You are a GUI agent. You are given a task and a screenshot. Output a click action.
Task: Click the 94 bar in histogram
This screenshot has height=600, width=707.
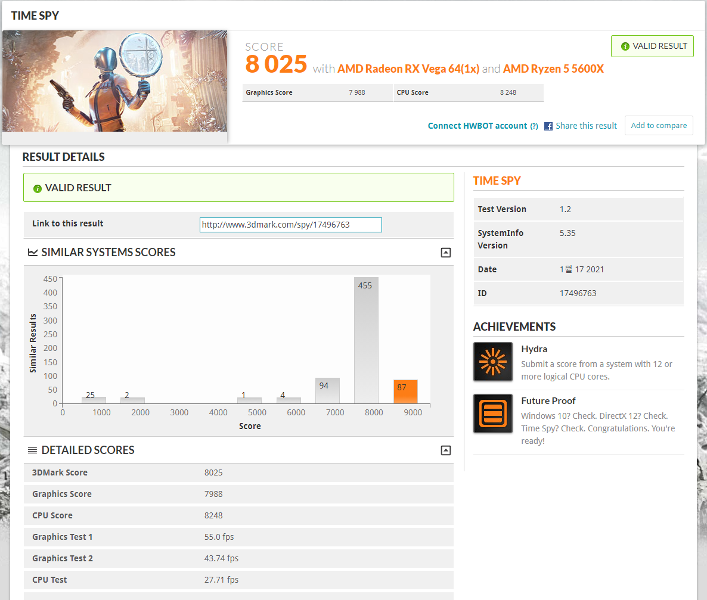click(x=327, y=390)
